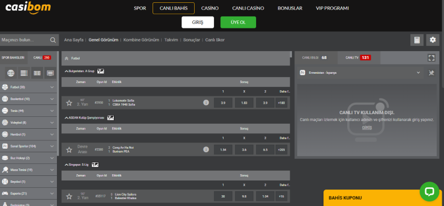Select the monitor view icon
The width and height of the screenshot is (444, 206).
point(50,73)
